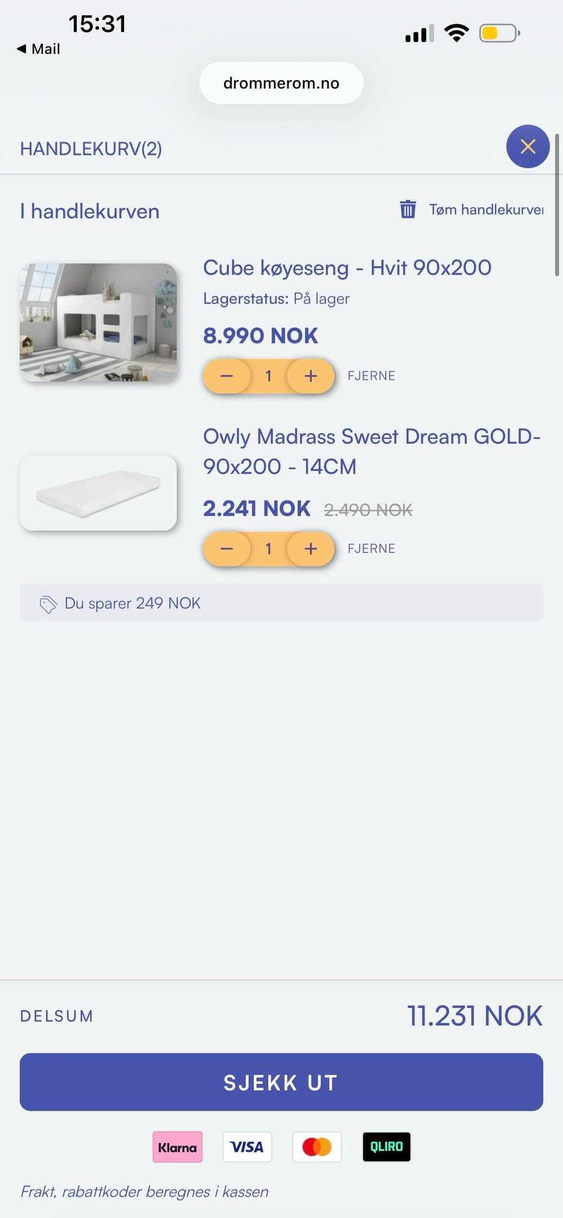563x1218 pixels.
Task: Remove Owly Madrass using FJERNE
Action: point(371,549)
